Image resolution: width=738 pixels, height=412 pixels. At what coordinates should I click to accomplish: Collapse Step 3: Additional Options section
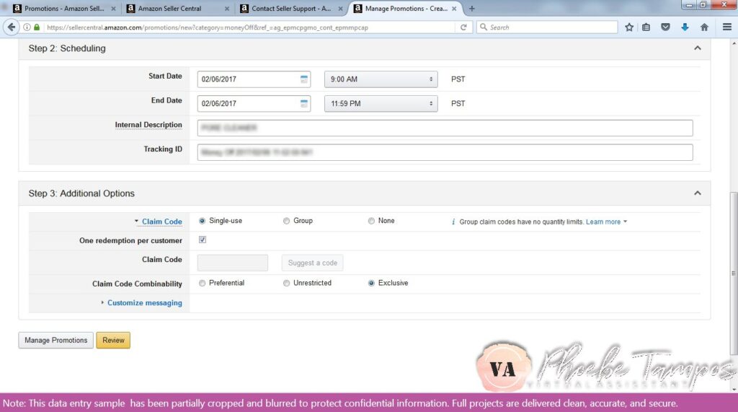(698, 193)
